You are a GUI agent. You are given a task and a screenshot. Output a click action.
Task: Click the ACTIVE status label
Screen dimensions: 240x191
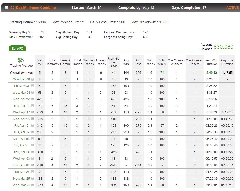point(232,8)
